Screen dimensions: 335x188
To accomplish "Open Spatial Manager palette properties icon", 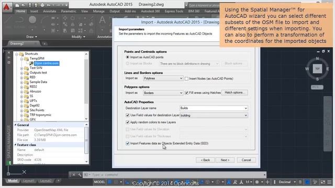I will pyautogui.click(x=9, y=63).
